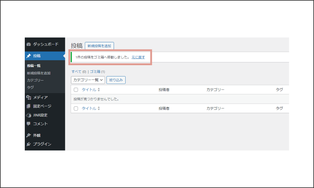Open the カテゴリー一覧 dropdown

(x=88, y=80)
